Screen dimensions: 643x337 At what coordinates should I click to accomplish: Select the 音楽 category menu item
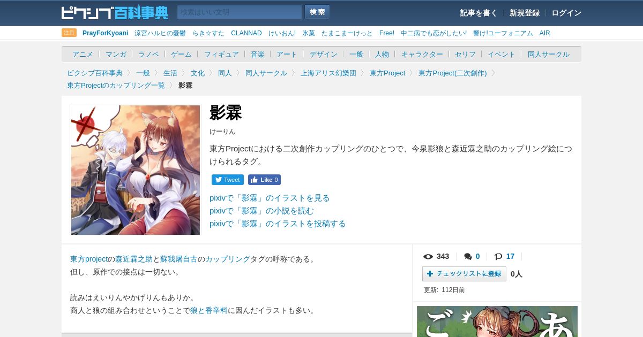coord(258,55)
